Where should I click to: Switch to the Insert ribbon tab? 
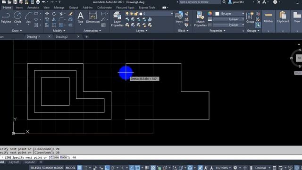point(19,8)
